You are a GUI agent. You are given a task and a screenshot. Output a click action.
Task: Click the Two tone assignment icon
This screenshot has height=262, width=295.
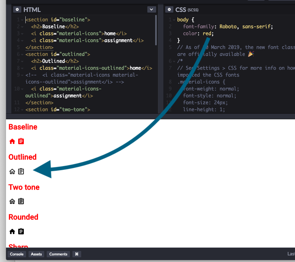tap(21, 201)
